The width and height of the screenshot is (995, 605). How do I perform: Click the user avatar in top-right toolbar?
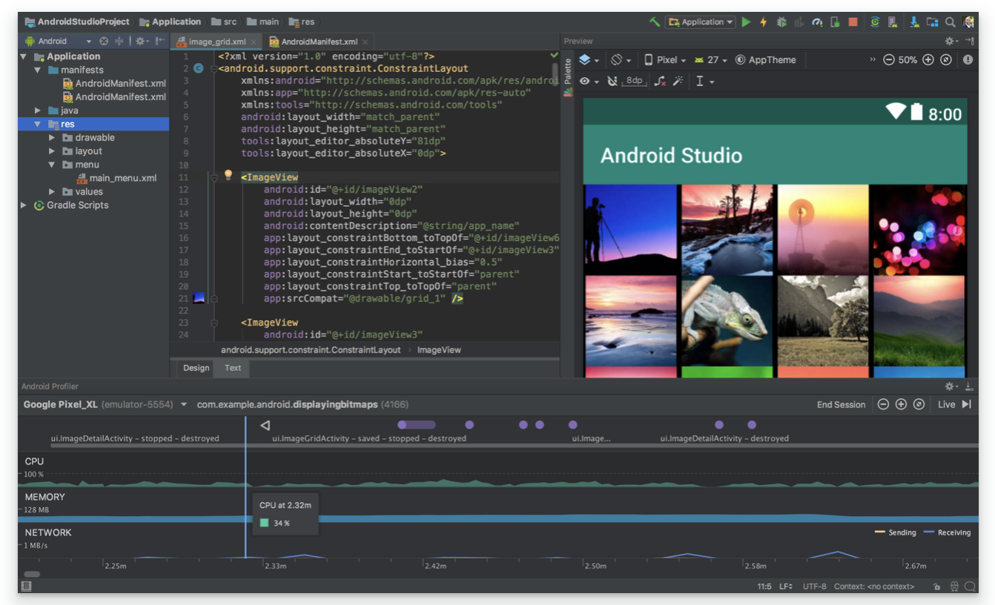point(969,22)
